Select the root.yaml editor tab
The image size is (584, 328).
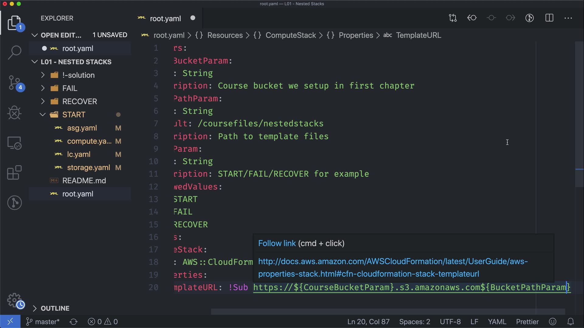tap(165, 19)
